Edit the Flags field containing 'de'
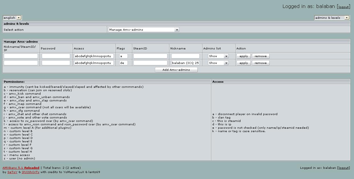 pyautogui.click(x=124, y=63)
